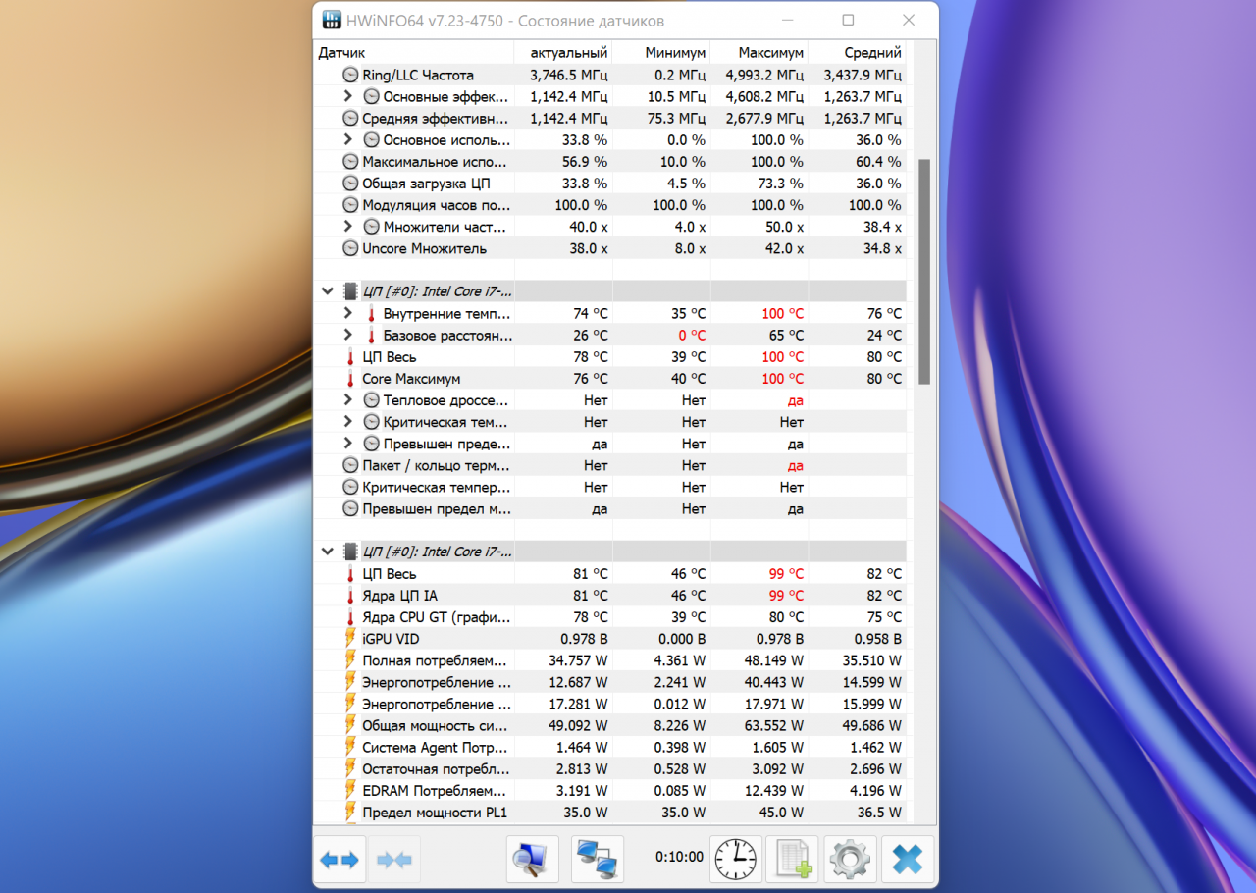Expand the Превышен преде... row with arrow
Viewport: 1256px width, 893px height.
coord(348,444)
